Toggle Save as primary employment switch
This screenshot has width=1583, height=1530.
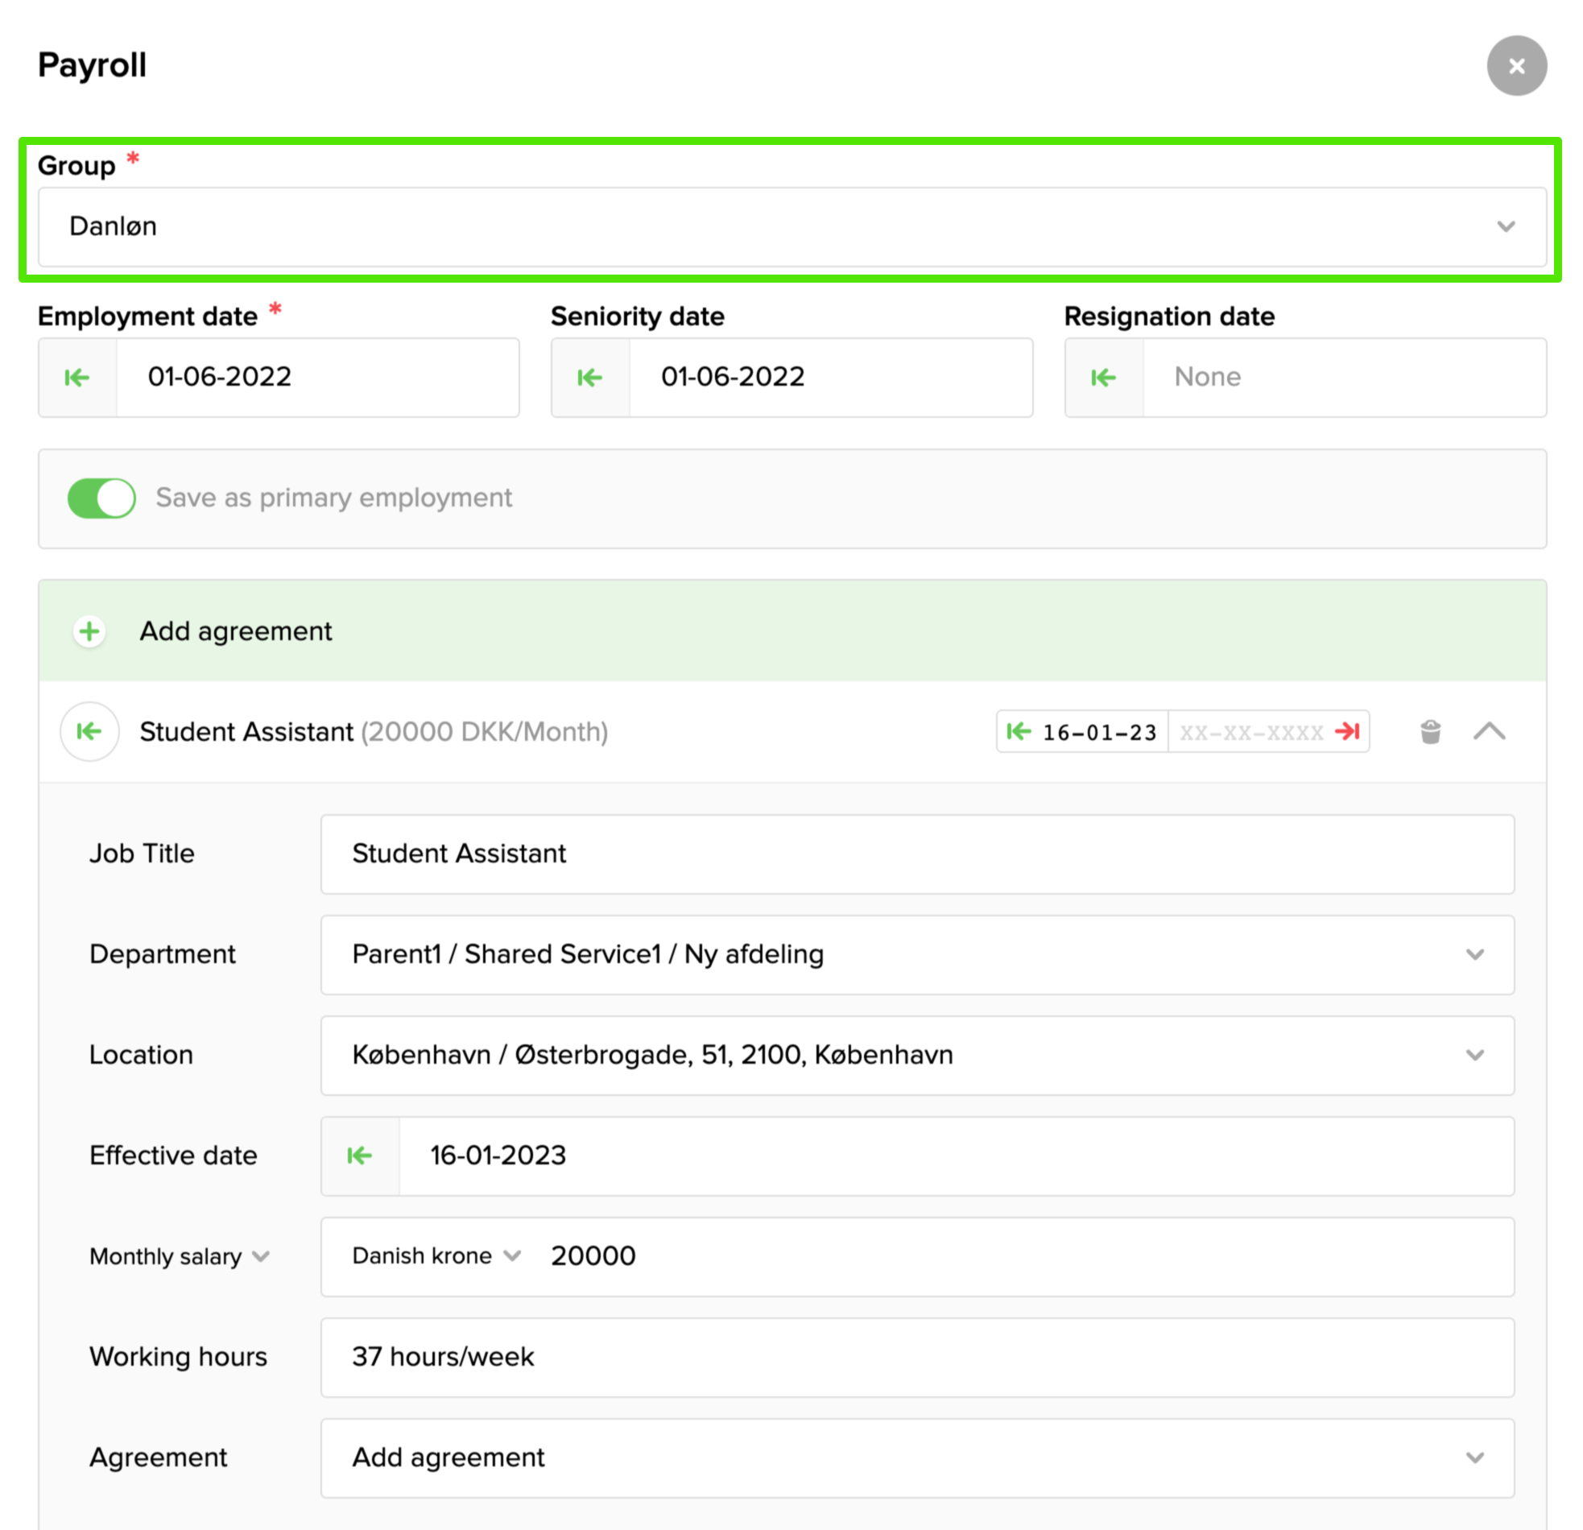click(101, 498)
